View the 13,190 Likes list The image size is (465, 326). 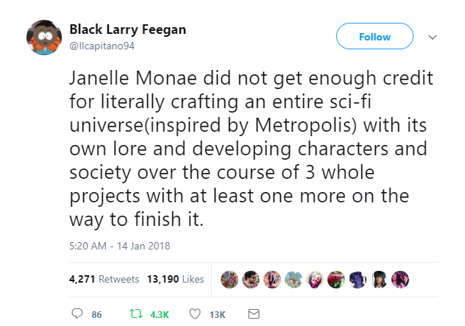coord(175,280)
